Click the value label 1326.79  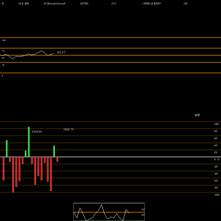(69, 130)
